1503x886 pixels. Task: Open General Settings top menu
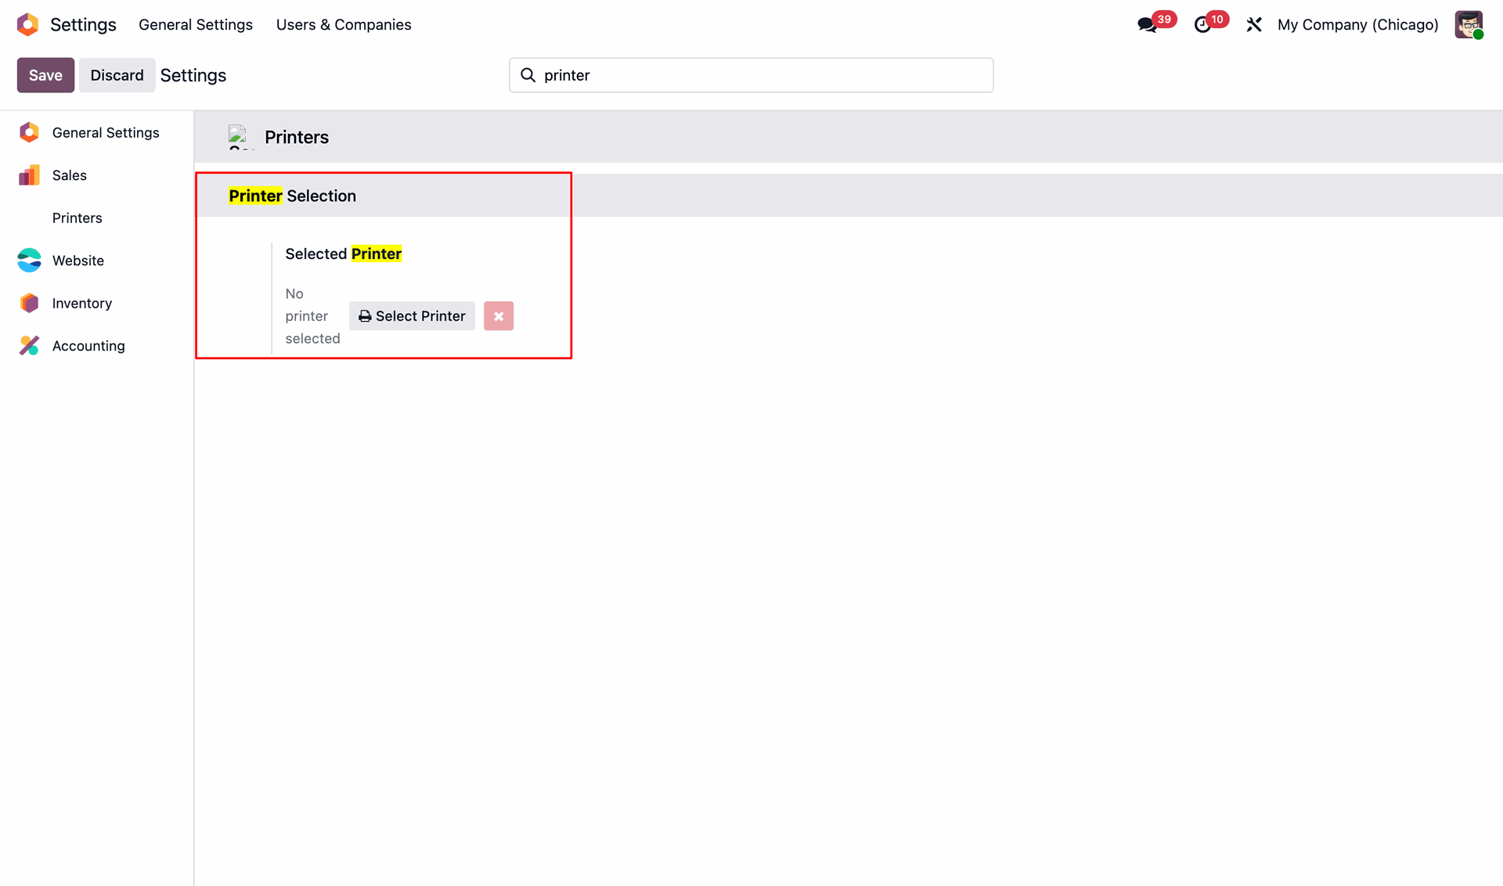click(195, 24)
